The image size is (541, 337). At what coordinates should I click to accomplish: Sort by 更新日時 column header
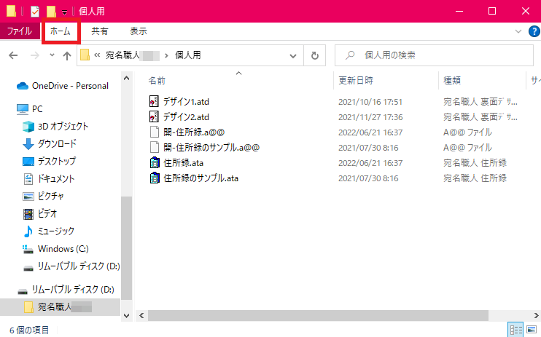click(x=355, y=80)
